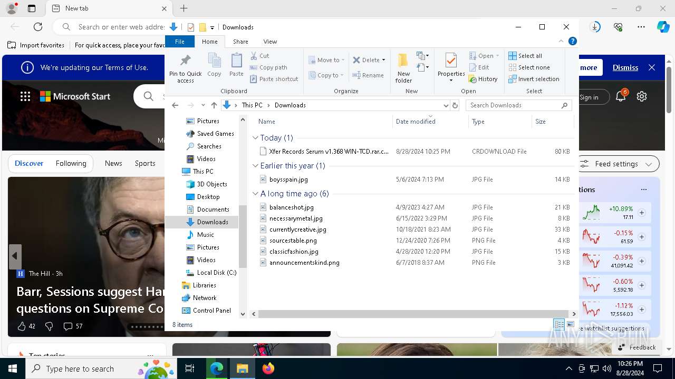Image resolution: width=675 pixels, height=379 pixels.
Task: Click Invert selection
Action: (534, 79)
